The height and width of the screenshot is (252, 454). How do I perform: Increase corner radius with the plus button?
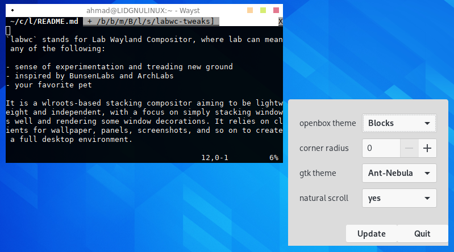427,148
